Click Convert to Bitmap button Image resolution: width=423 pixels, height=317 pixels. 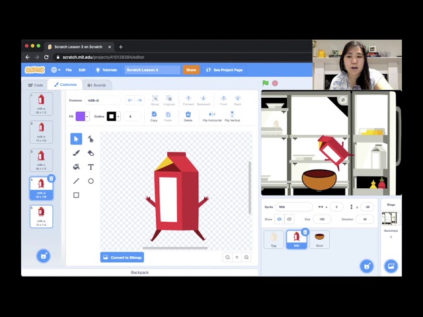(x=122, y=258)
